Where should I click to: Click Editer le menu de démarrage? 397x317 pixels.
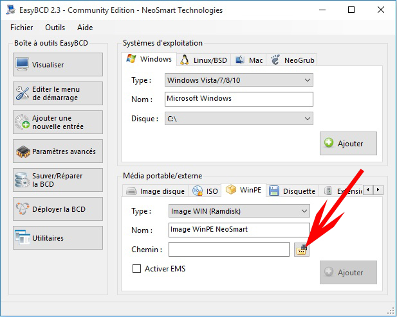[58, 94]
